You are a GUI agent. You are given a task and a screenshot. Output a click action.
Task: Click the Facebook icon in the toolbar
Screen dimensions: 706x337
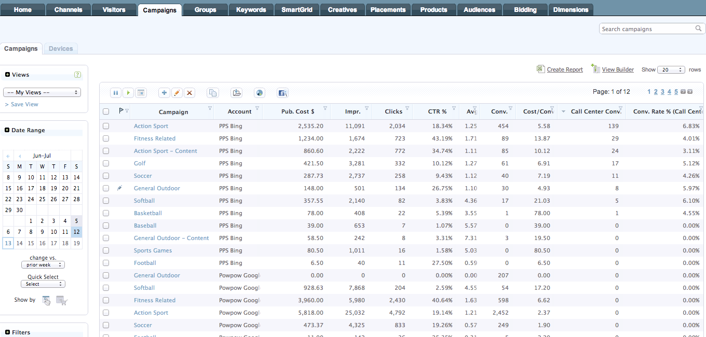pos(282,93)
